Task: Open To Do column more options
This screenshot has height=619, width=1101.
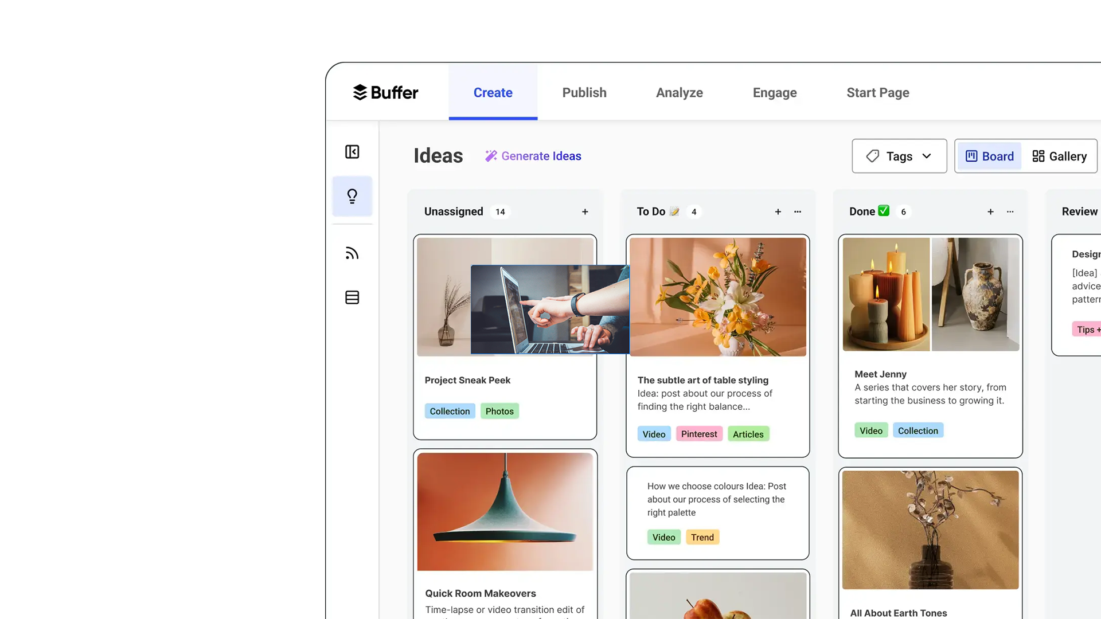Action: click(x=798, y=212)
